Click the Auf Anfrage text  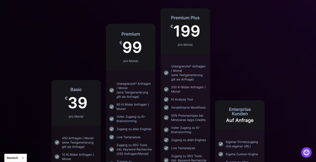point(240,120)
